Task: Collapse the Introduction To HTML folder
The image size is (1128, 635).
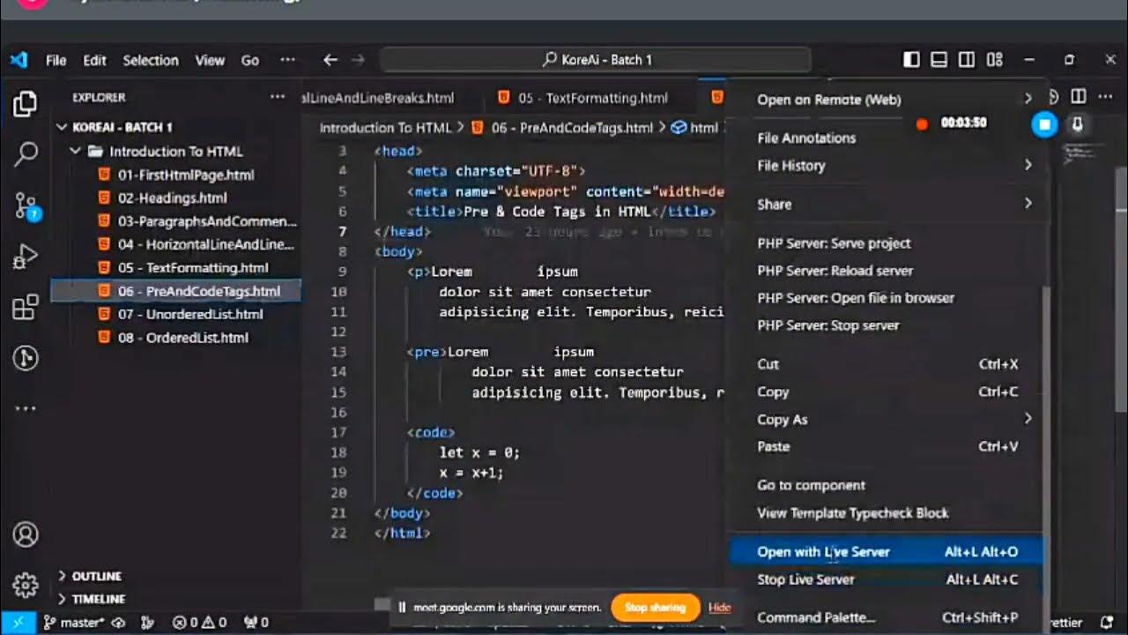Action: (x=176, y=152)
